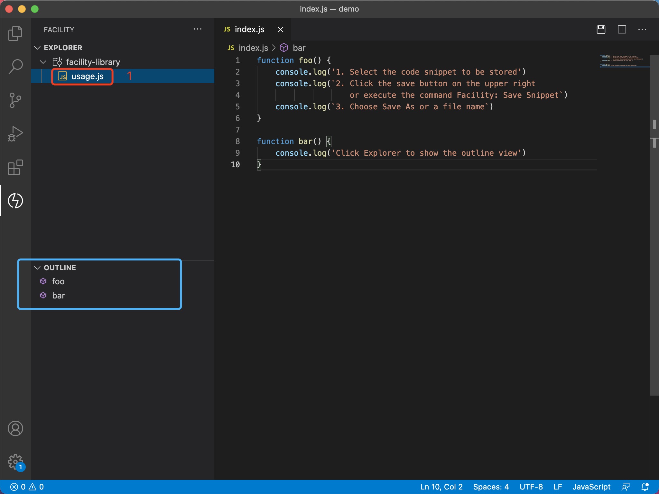Collapse the facility-library folder

[43, 62]
